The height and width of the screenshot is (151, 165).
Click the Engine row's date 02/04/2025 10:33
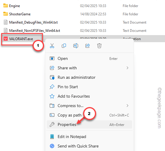[93, 6]
